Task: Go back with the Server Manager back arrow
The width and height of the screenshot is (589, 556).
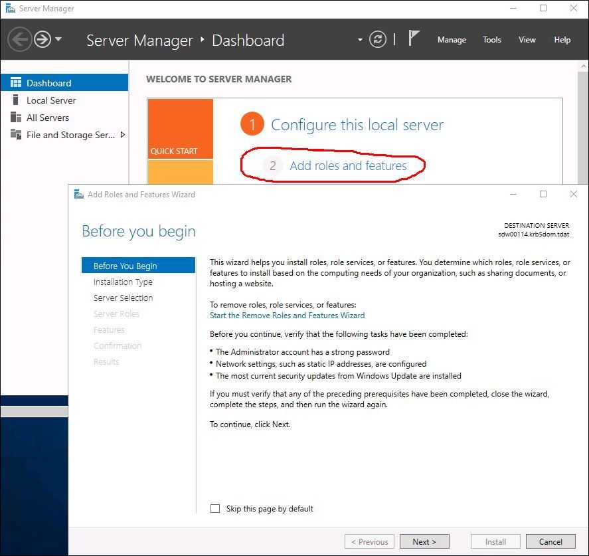Action: coord(19,39)
